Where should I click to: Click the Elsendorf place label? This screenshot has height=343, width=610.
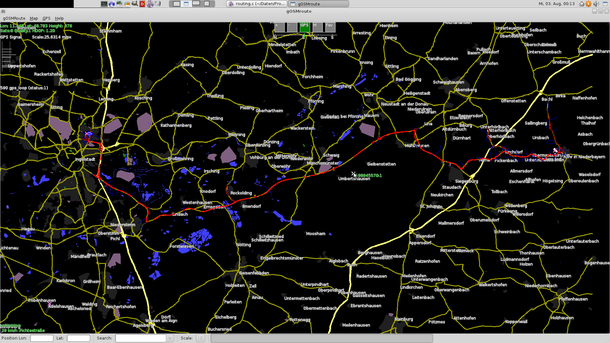click(x=425, y=236)
